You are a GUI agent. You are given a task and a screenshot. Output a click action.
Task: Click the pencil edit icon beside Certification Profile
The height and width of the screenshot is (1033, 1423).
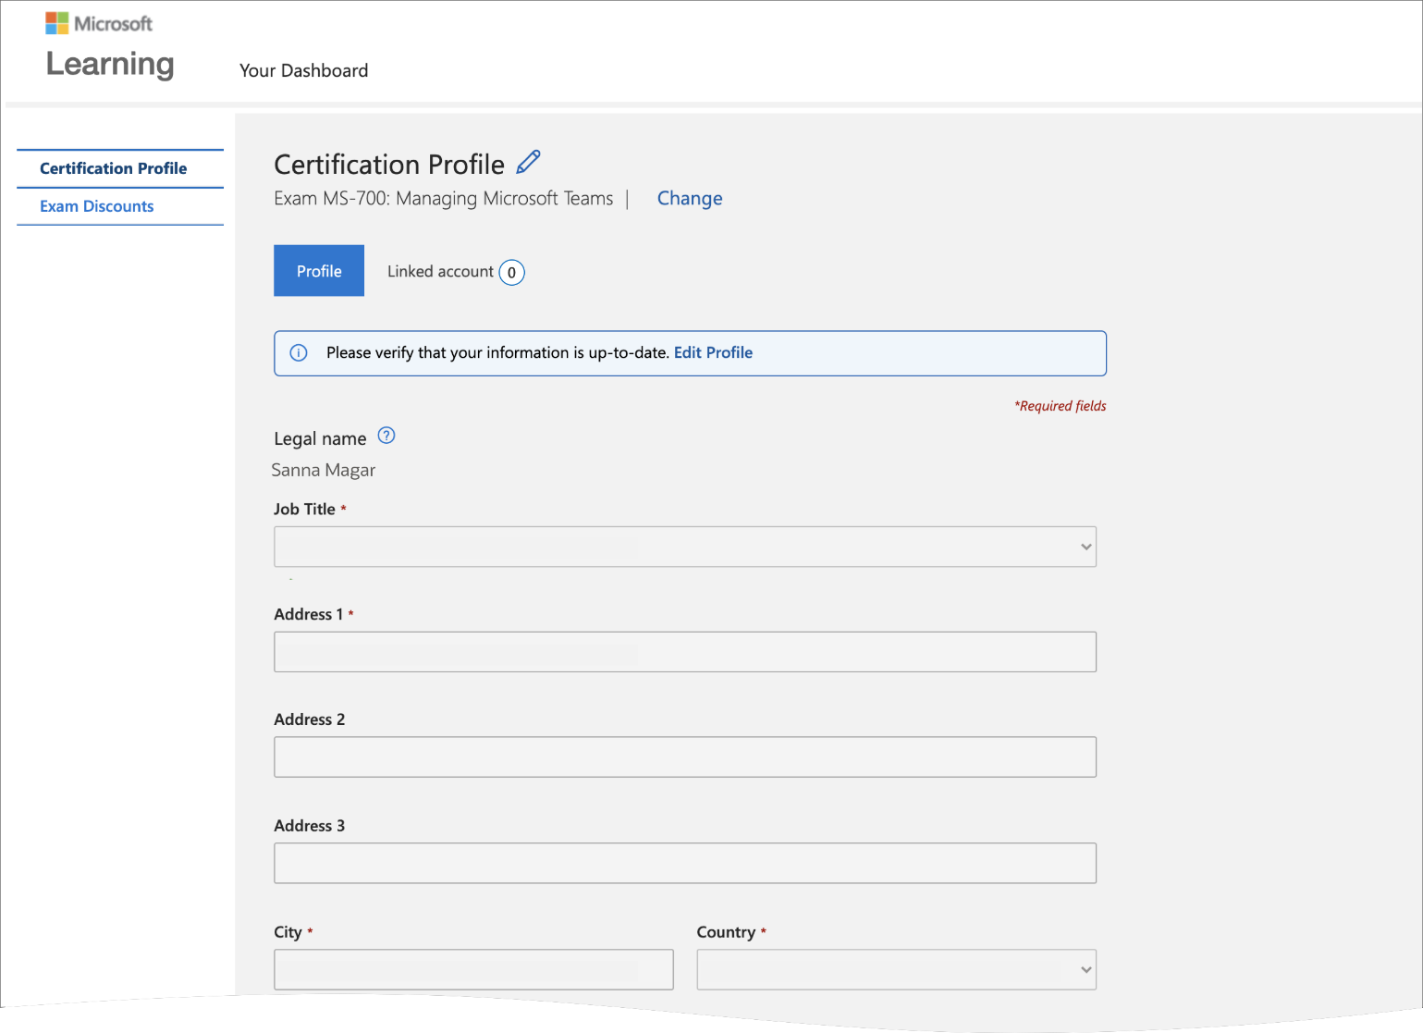point(528,162)
